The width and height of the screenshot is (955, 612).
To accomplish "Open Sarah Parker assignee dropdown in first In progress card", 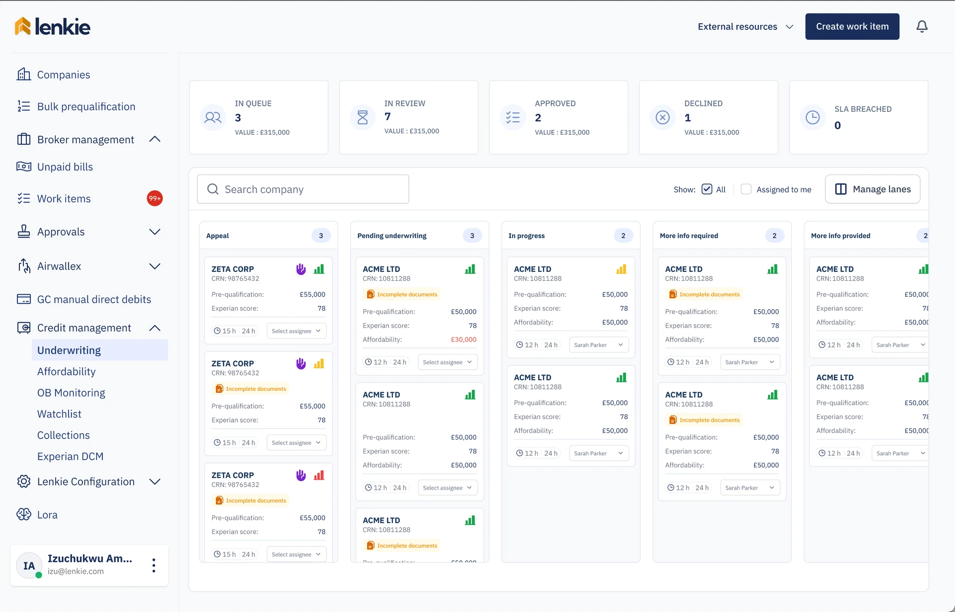I will pos(599,345).
